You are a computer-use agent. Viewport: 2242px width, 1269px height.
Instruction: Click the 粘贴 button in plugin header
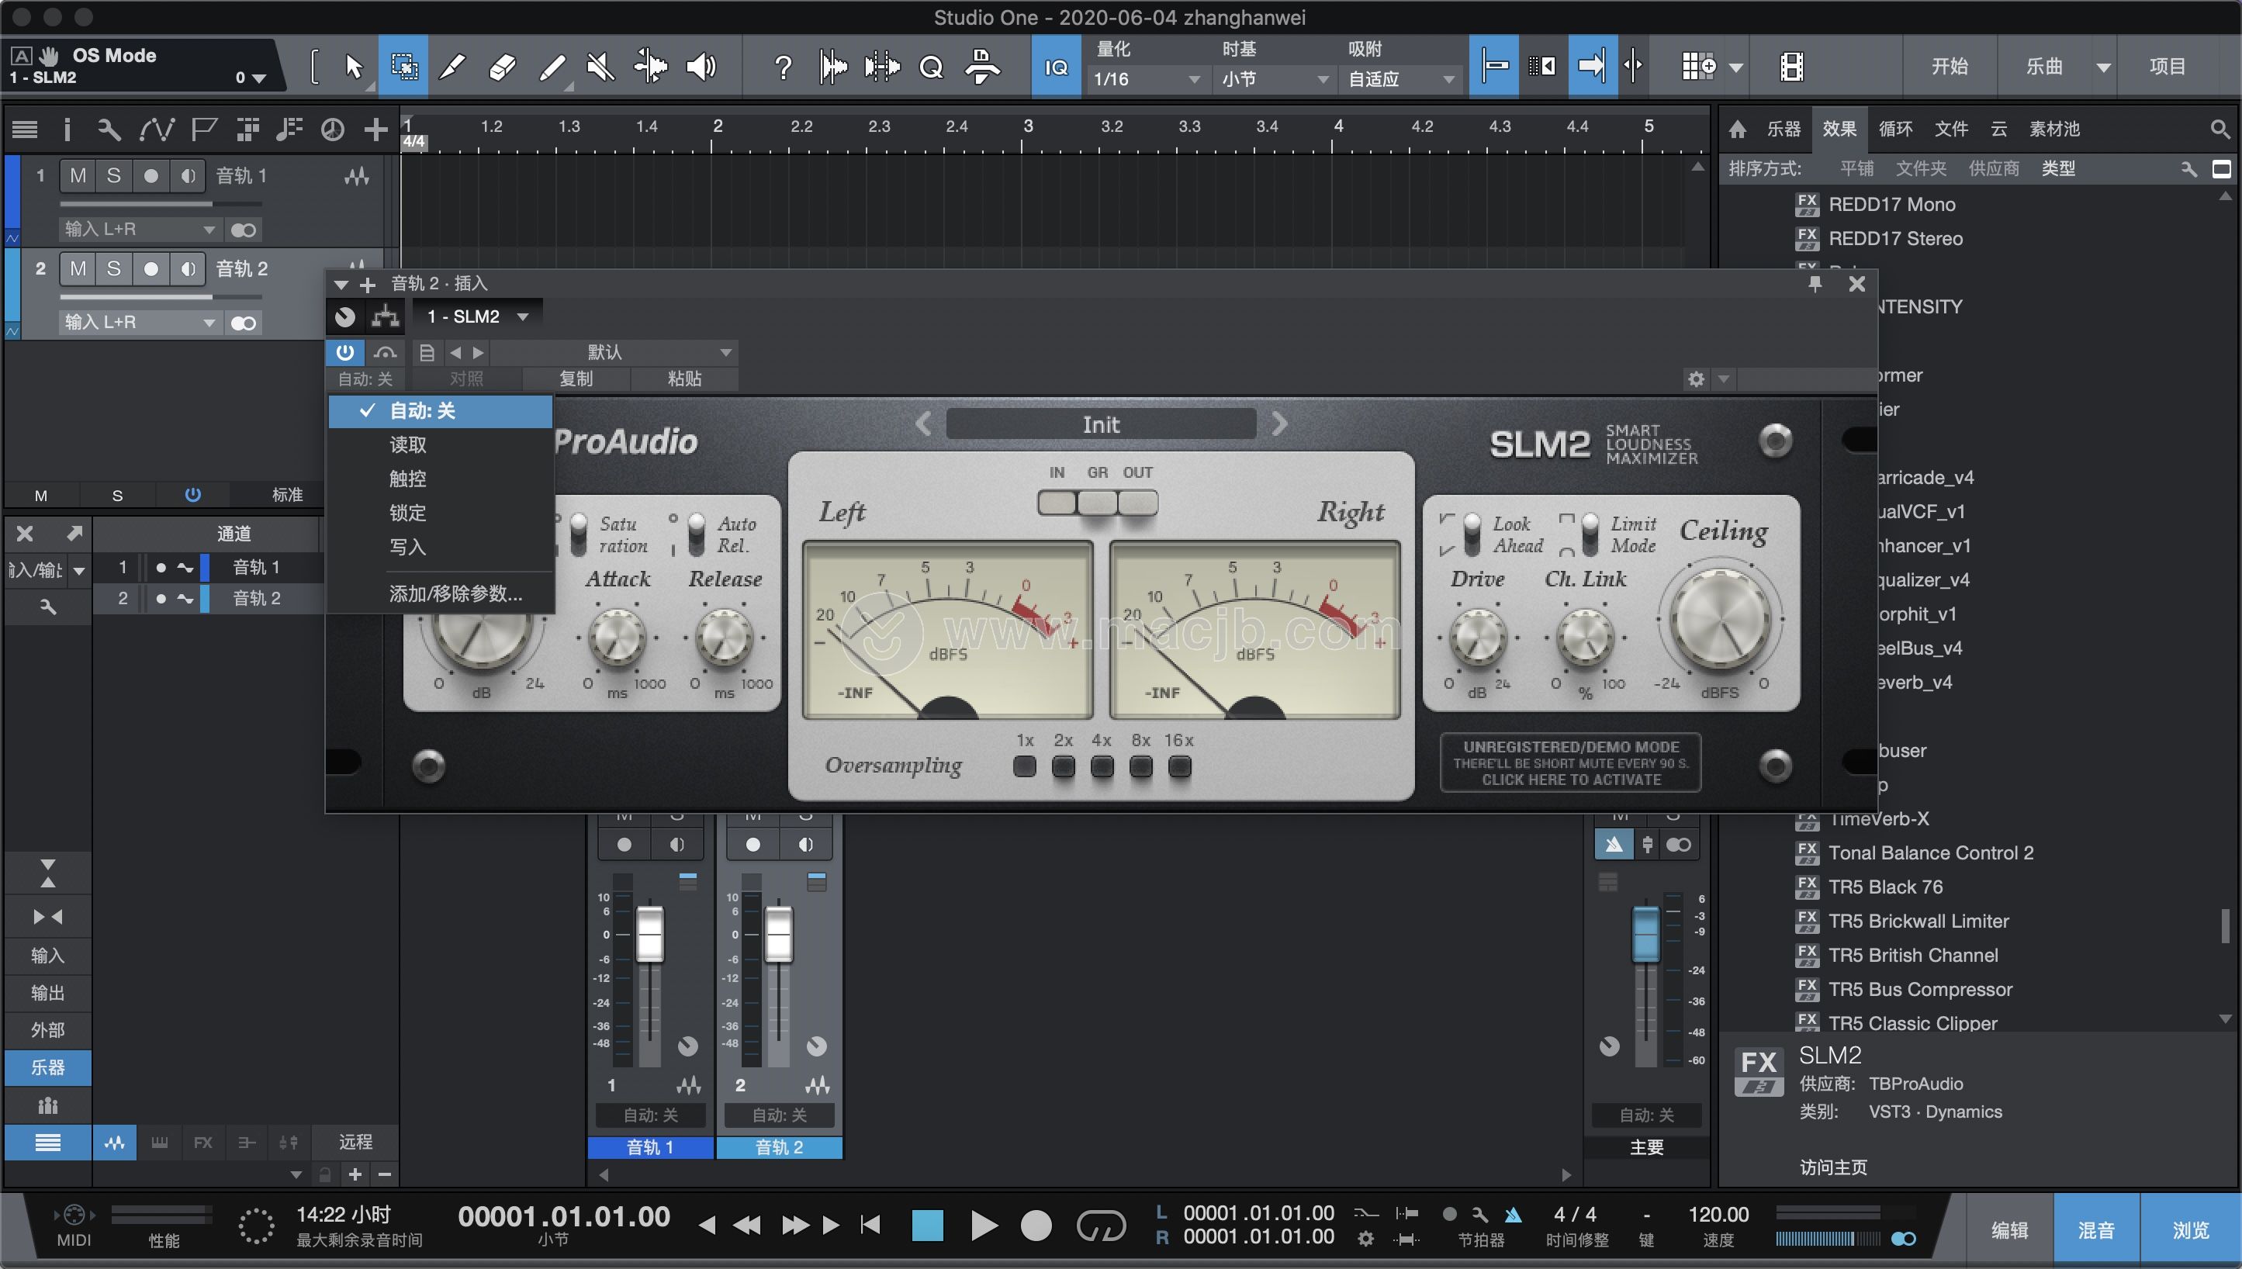coord(684,379)
